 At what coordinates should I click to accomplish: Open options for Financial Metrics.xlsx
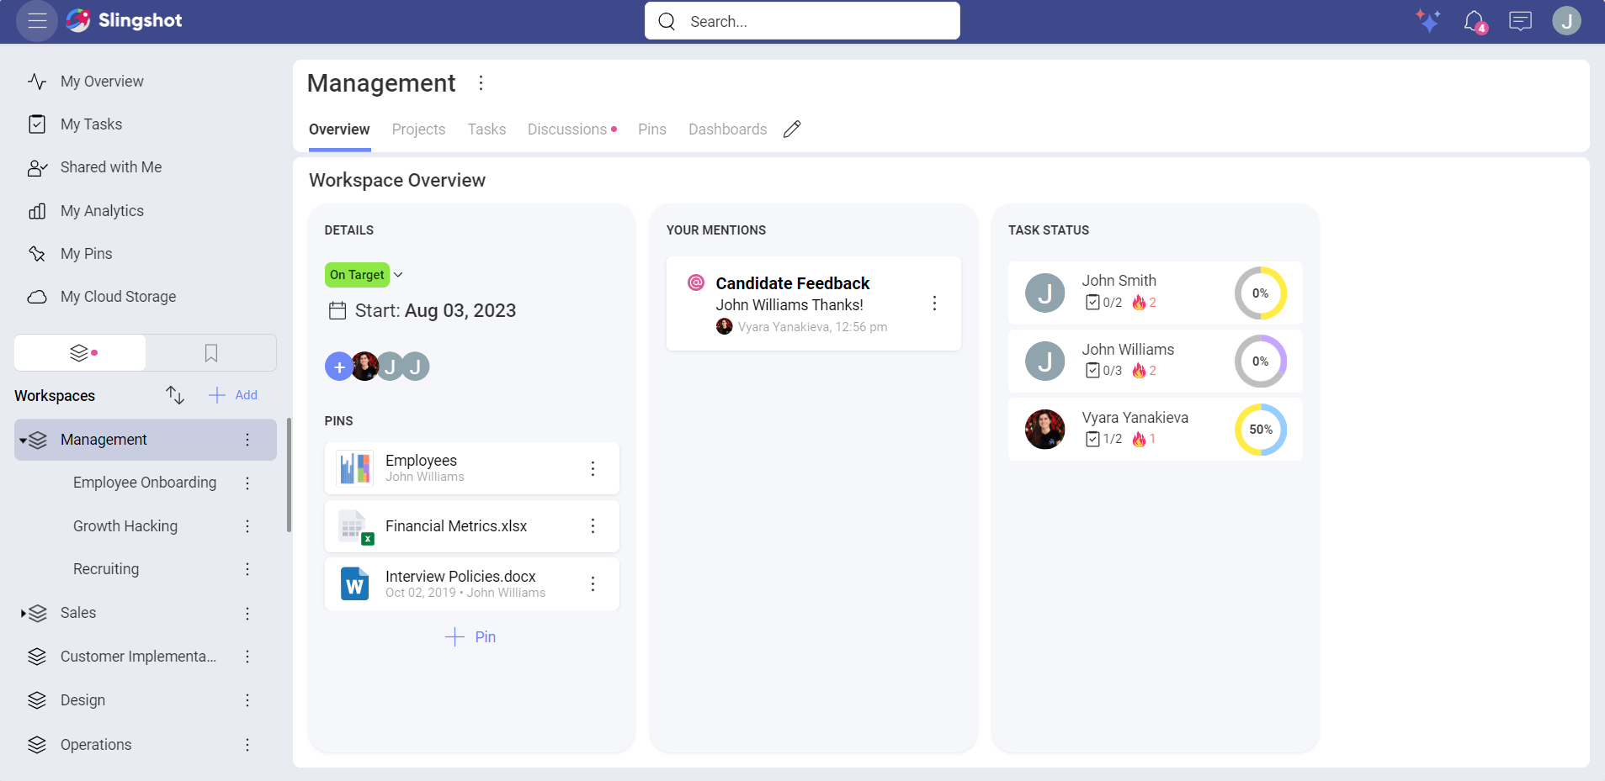click(x=593, y=526)
